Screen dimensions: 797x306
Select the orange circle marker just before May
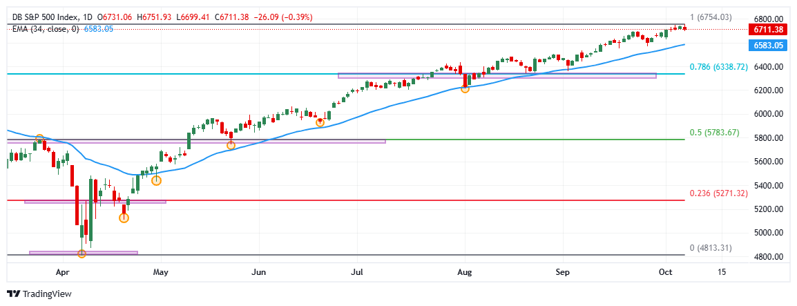(157, 181)
